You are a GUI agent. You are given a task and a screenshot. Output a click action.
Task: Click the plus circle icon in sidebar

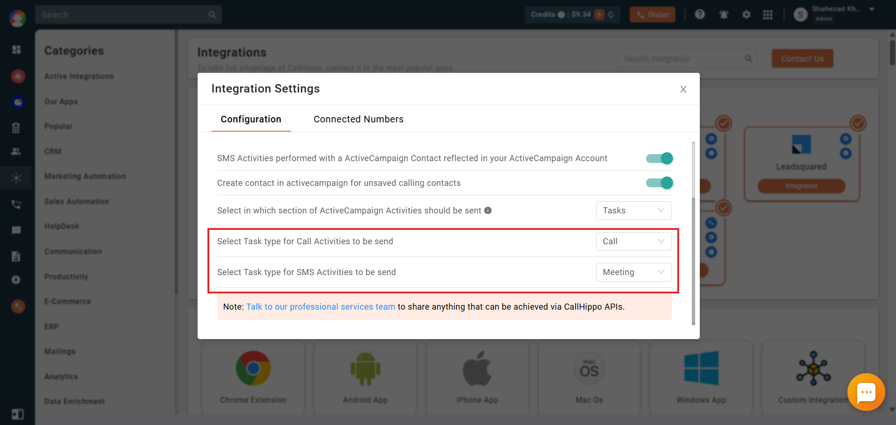pos(16,280)
